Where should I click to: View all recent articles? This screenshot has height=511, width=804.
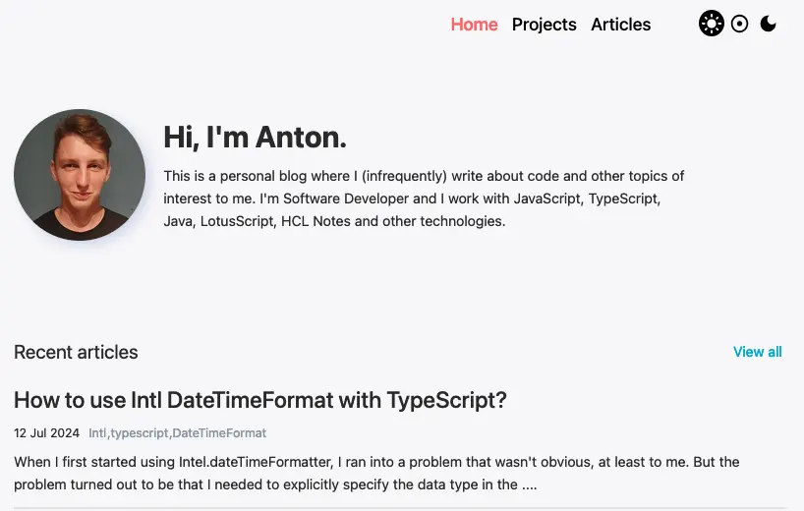coord(757,352)
